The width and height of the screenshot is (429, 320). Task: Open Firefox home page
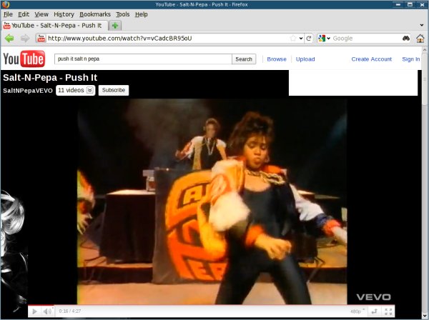420,39
